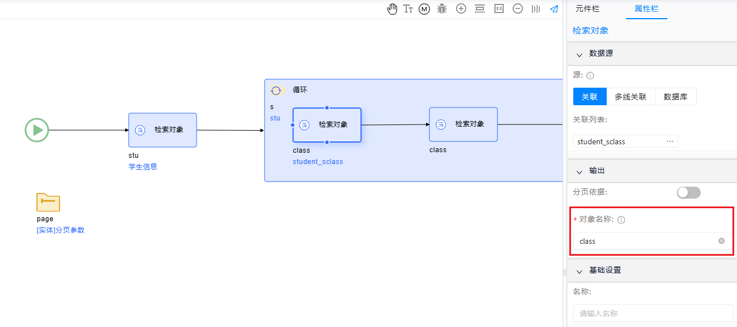Click the 循环 loop title text
This screenshot has width=737, height=327.
pos(300,90)
